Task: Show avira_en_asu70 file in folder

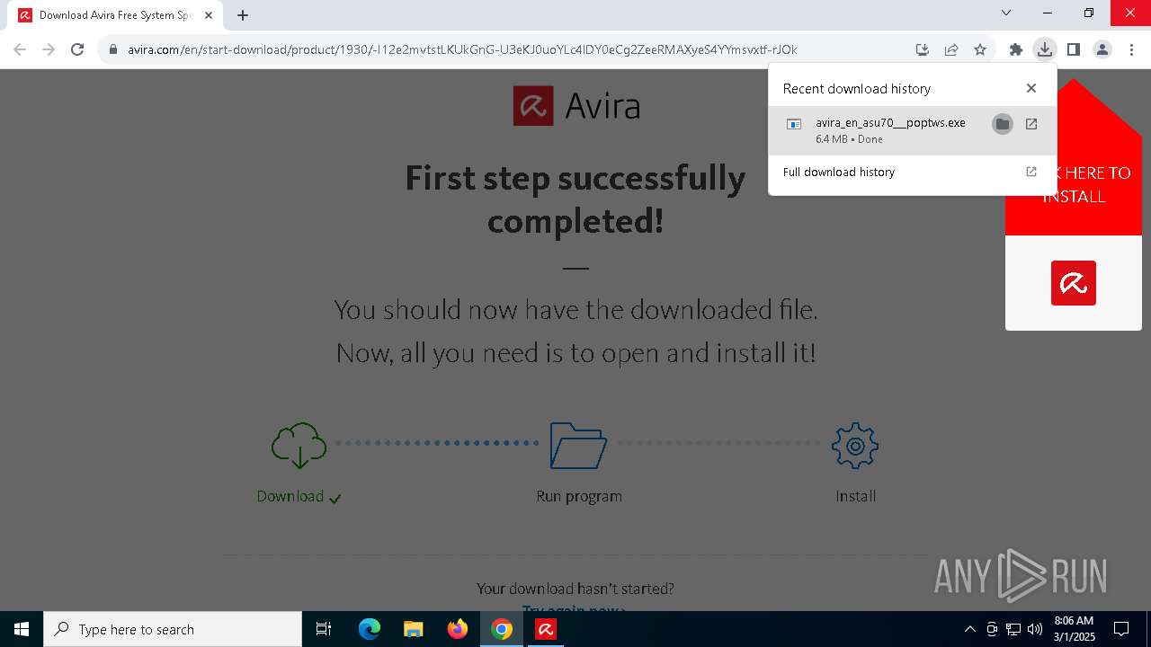Action: pyautogui.click(x=1003, y=124)
